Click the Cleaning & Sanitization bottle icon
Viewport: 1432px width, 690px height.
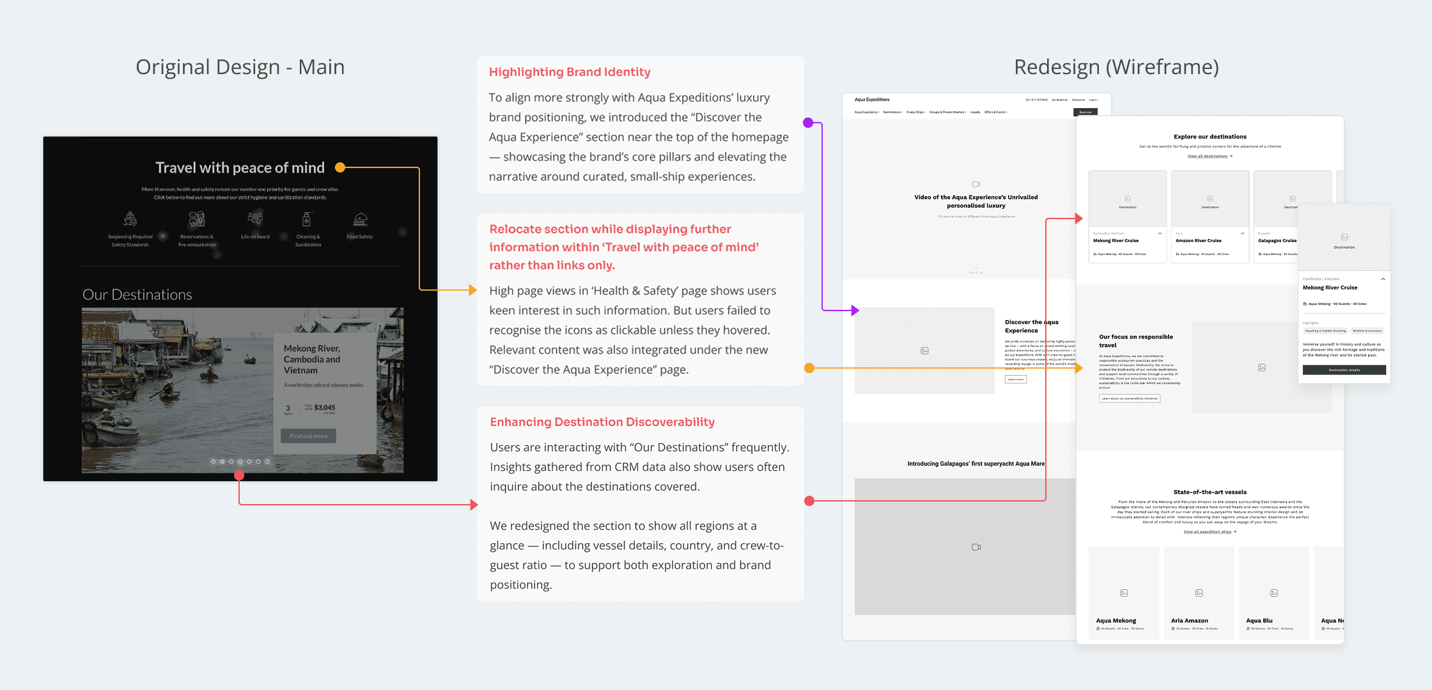307,220
